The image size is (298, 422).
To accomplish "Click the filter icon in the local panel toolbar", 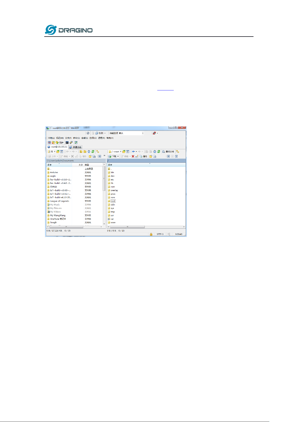I will tap(61, 152).
